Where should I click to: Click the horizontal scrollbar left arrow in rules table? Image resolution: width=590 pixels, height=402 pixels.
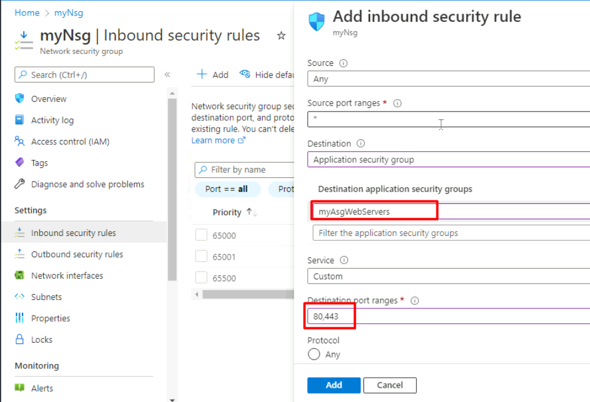[x=197, y=294]
